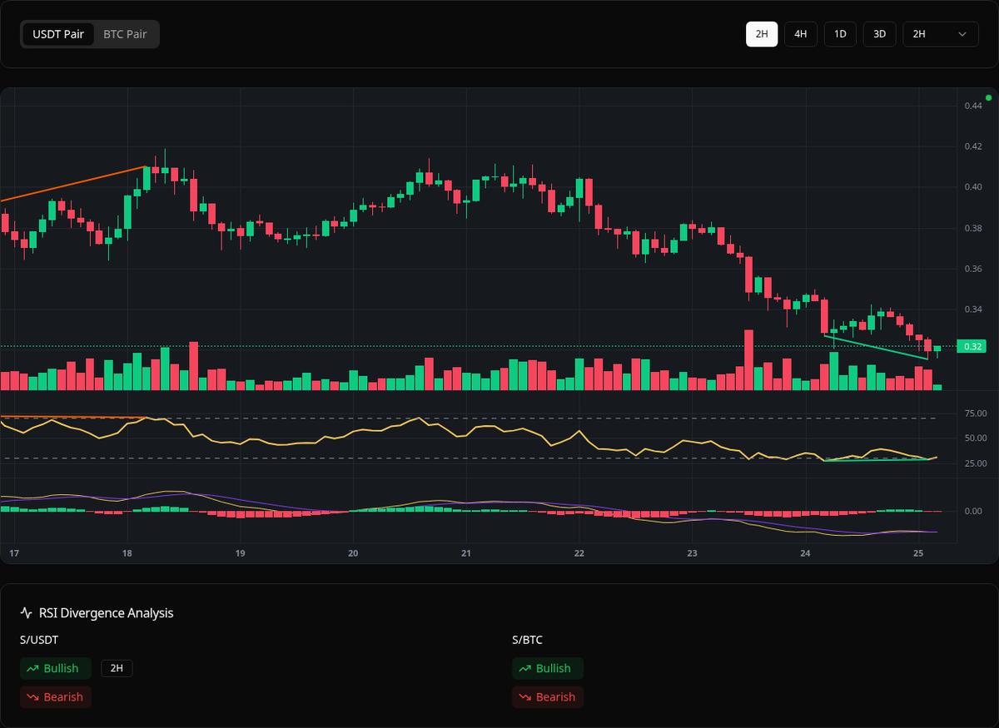This screenshot has width=999, height=728.
Task: Click the 0.32 current price label
Action: click(x=972, y=346)
